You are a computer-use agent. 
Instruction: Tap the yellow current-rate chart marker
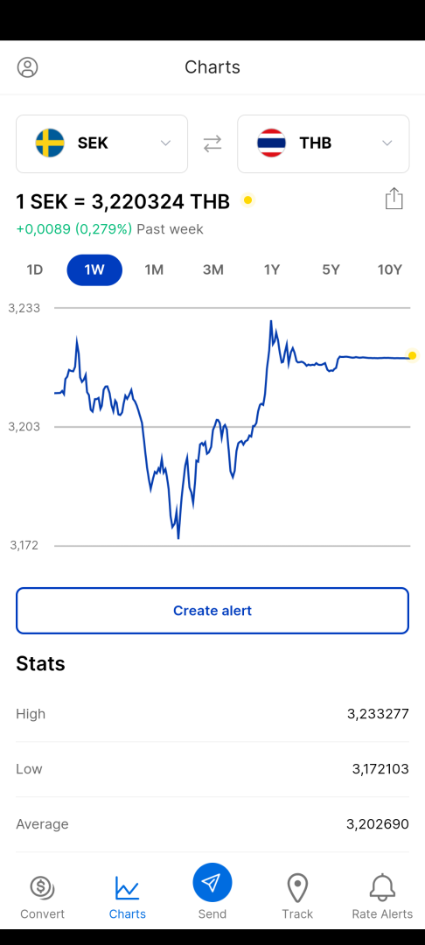(x=413, y=355)
